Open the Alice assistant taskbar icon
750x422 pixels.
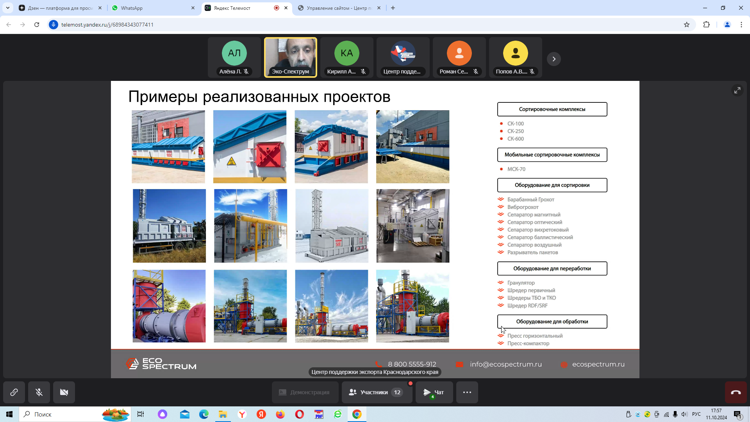(x=162, y=414)
